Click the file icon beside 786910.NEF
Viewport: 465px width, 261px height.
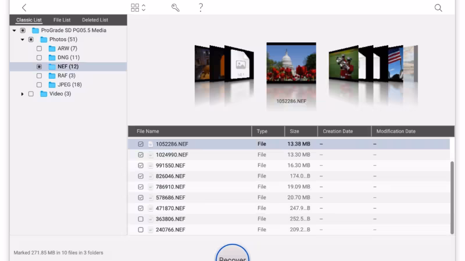pyautogui.click(x=151, y=187)
